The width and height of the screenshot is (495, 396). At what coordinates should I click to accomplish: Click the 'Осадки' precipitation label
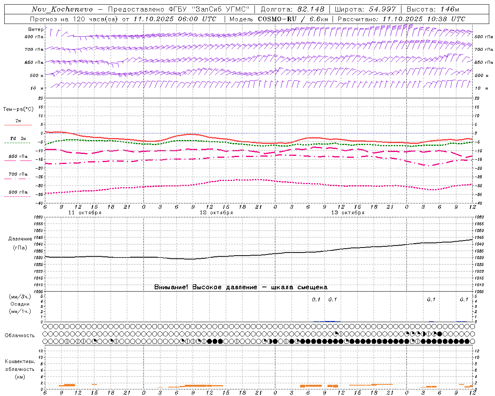(20, 304)
